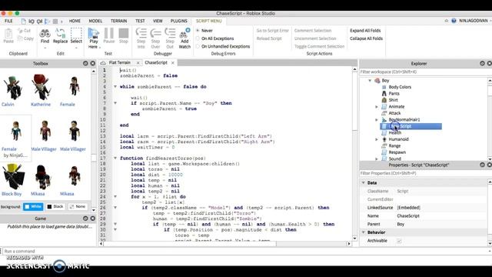Click the Paste clipboard icon
This screenshot has width=492, height=277.
click(8, 33)
